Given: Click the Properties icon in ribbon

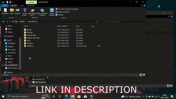Looking at the screenshot, I should (5, 11).
